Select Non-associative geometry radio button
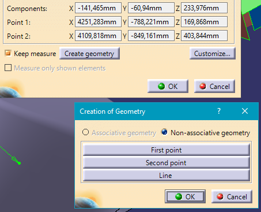 [x=164, y=132]
